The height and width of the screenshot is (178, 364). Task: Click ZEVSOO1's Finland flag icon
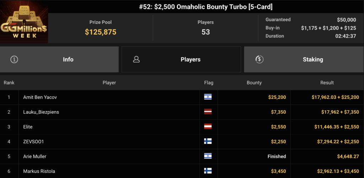(x=208, y=141)
